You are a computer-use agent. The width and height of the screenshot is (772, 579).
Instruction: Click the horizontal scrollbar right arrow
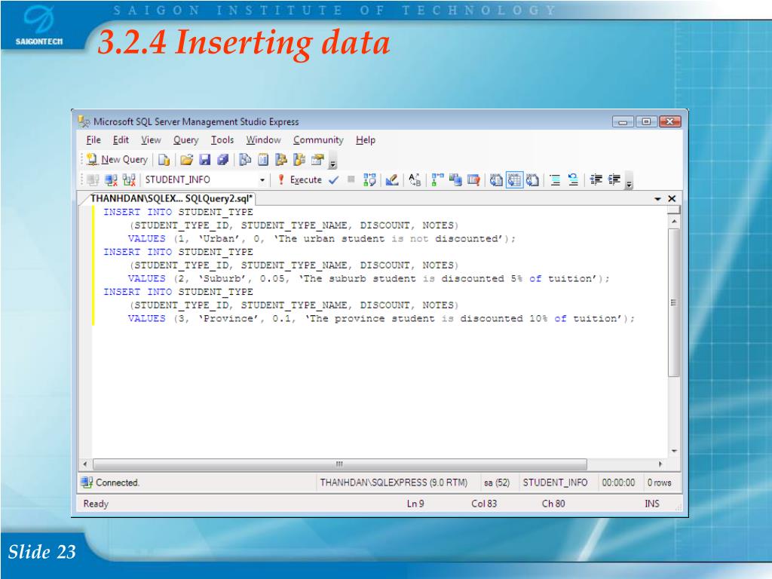(x=660, y=464)
